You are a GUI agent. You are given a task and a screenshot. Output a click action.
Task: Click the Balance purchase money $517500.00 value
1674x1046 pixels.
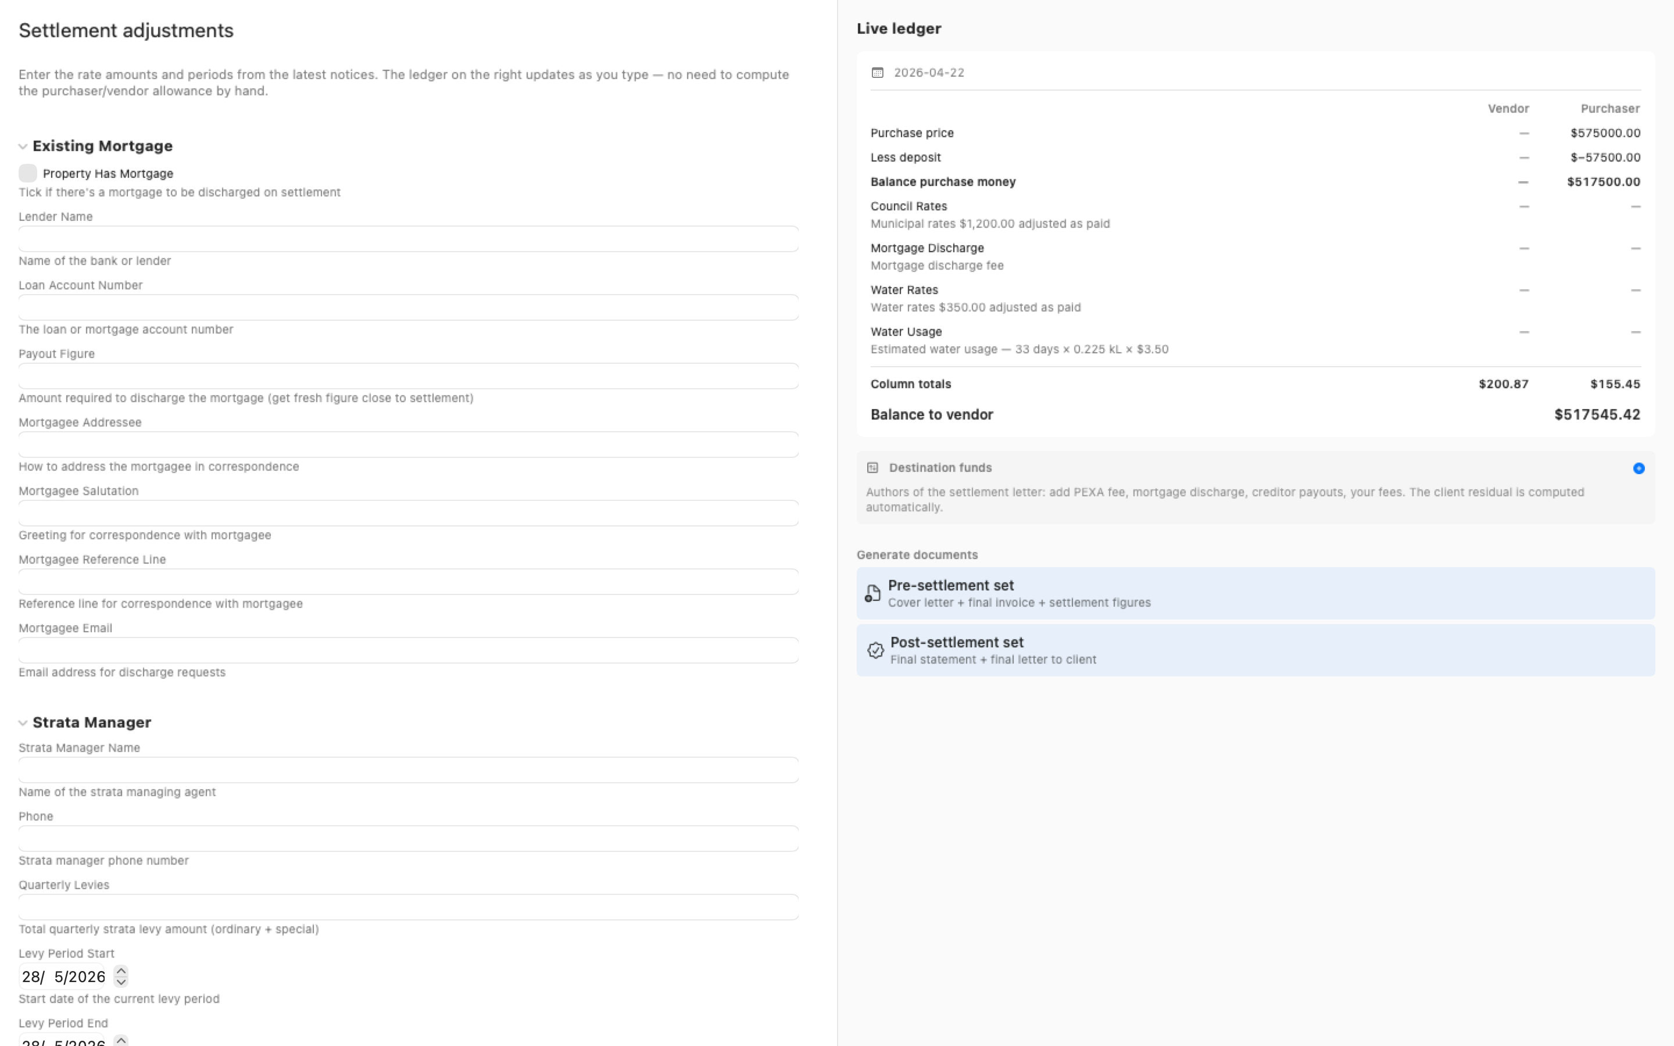click(1604, 182)
